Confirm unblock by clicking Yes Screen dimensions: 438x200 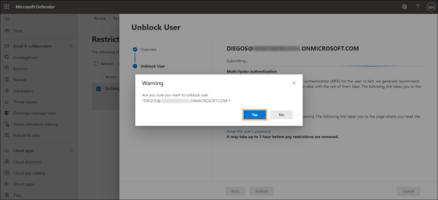click(255, 115)
